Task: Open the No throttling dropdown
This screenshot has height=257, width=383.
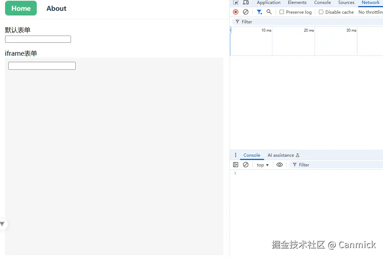Action: pos(371,12)
